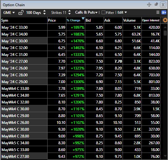Select the May '24 C 26.00 row symbol
This screenshot has height=160, width=168.
point(15,68)
